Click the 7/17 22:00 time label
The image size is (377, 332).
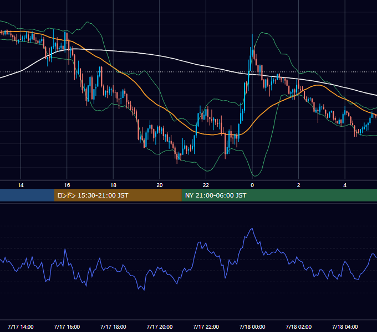(x=206, y=326)
